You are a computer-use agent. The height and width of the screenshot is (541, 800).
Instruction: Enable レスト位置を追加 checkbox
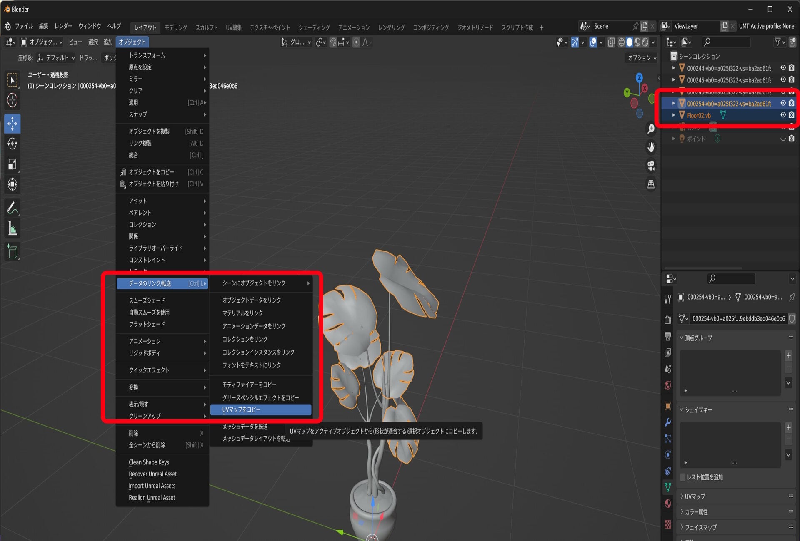[682, 477]
